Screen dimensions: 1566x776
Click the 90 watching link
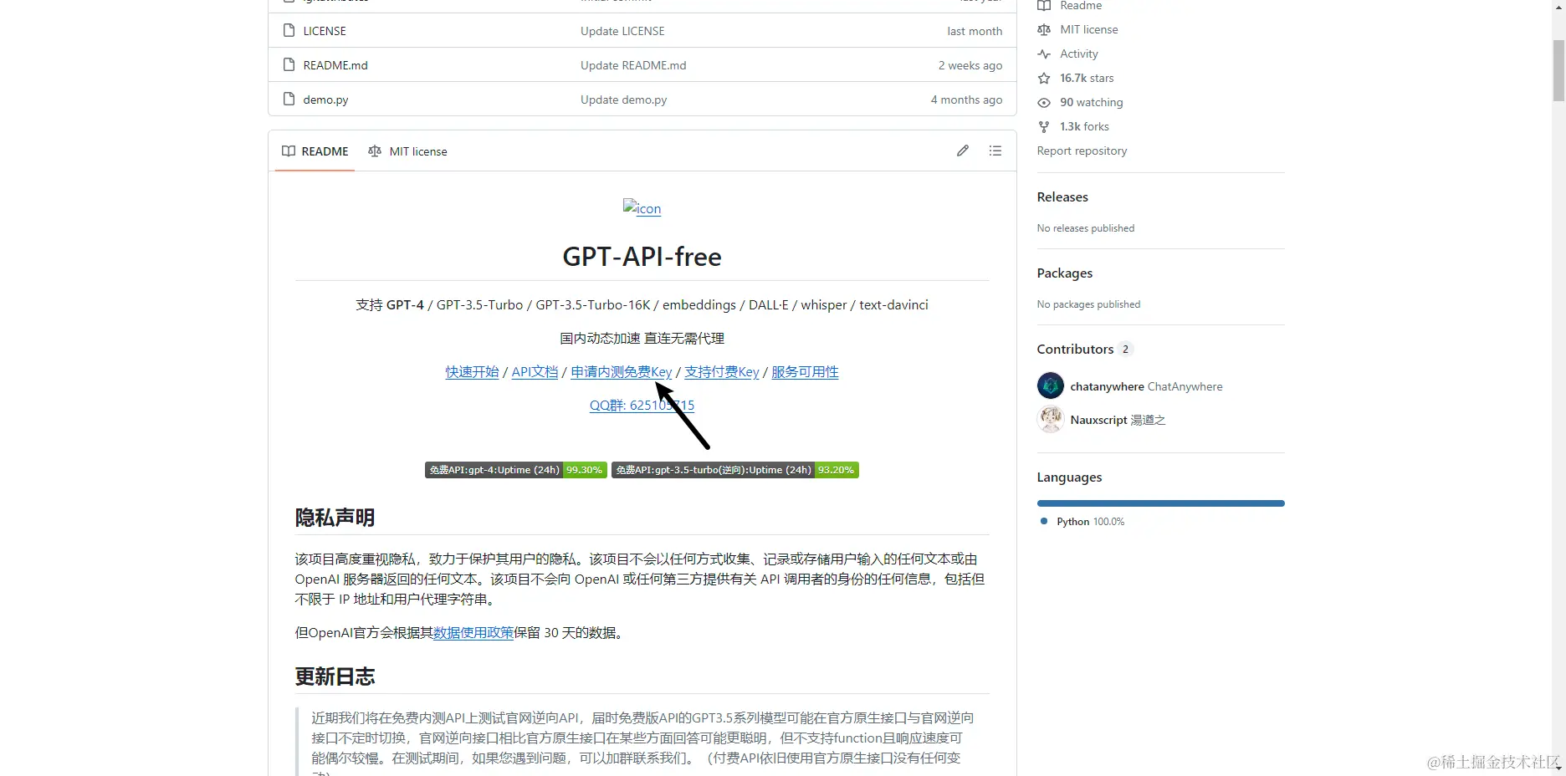(x=1092, y=103)
